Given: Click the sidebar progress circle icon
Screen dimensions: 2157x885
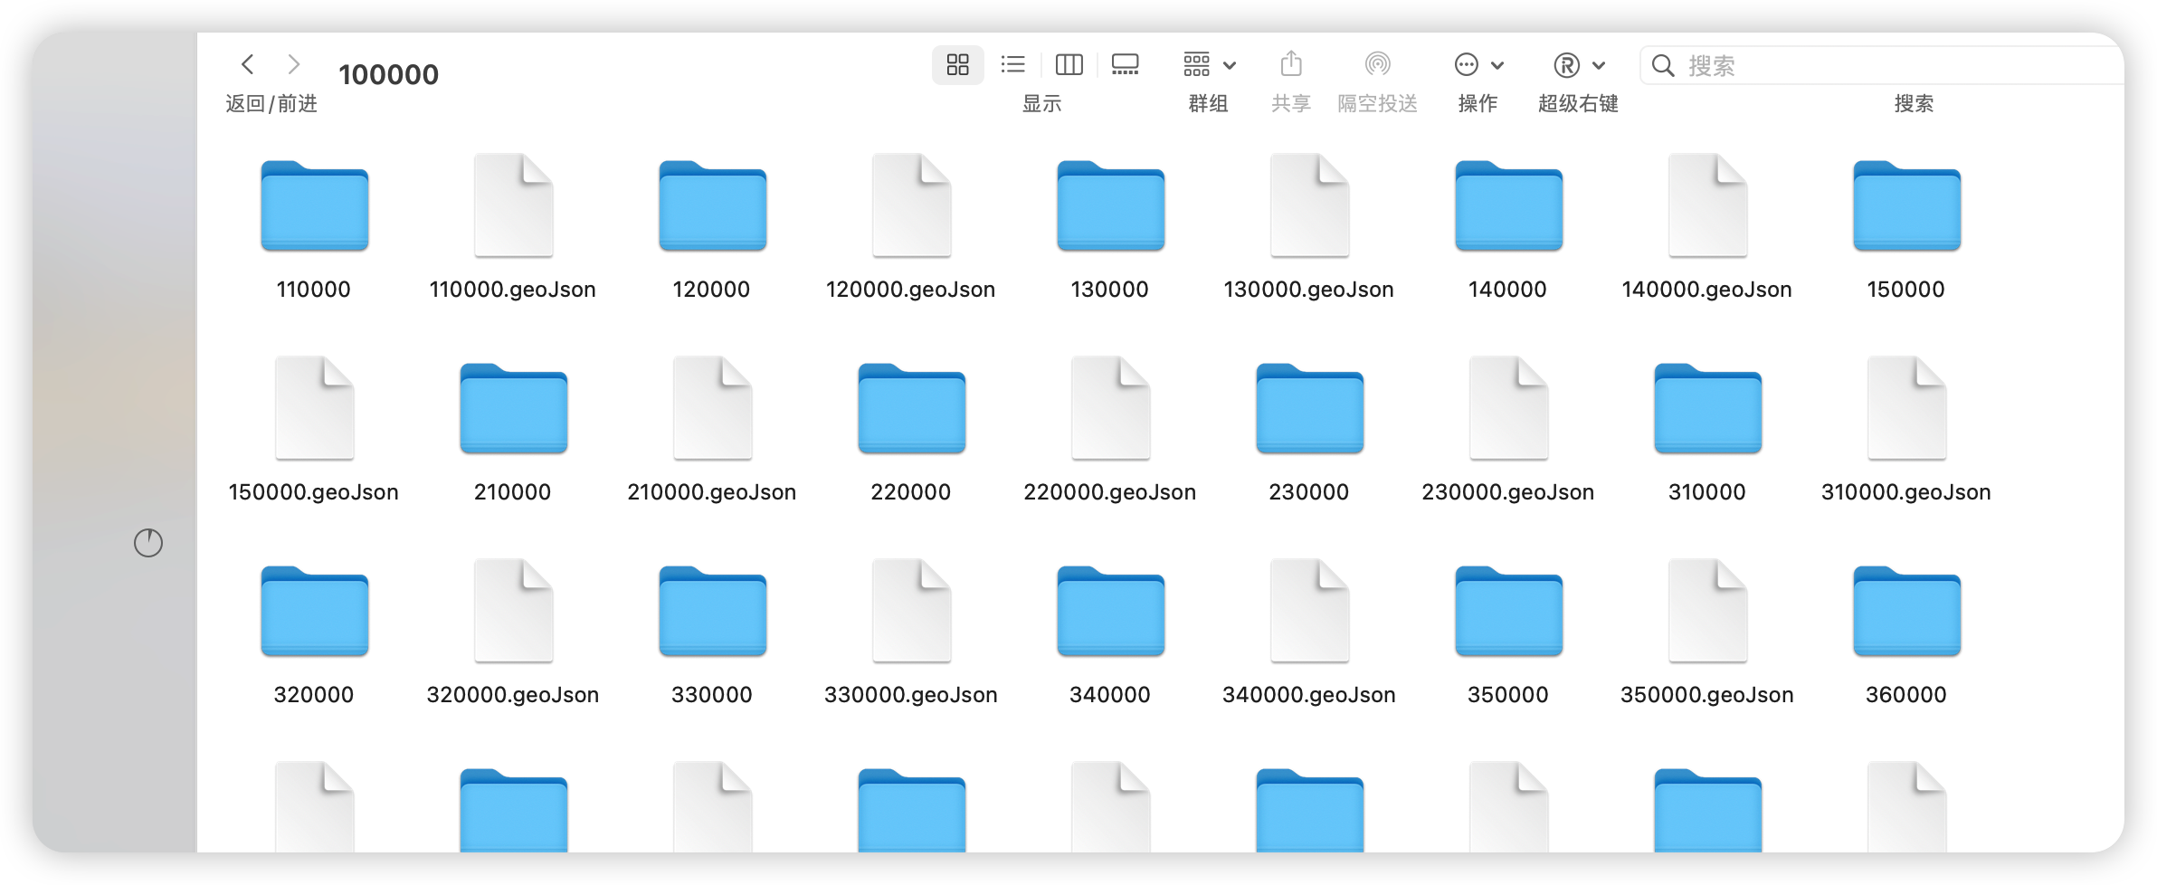Looking at the screenshot, I should click(x=148, y=543).
